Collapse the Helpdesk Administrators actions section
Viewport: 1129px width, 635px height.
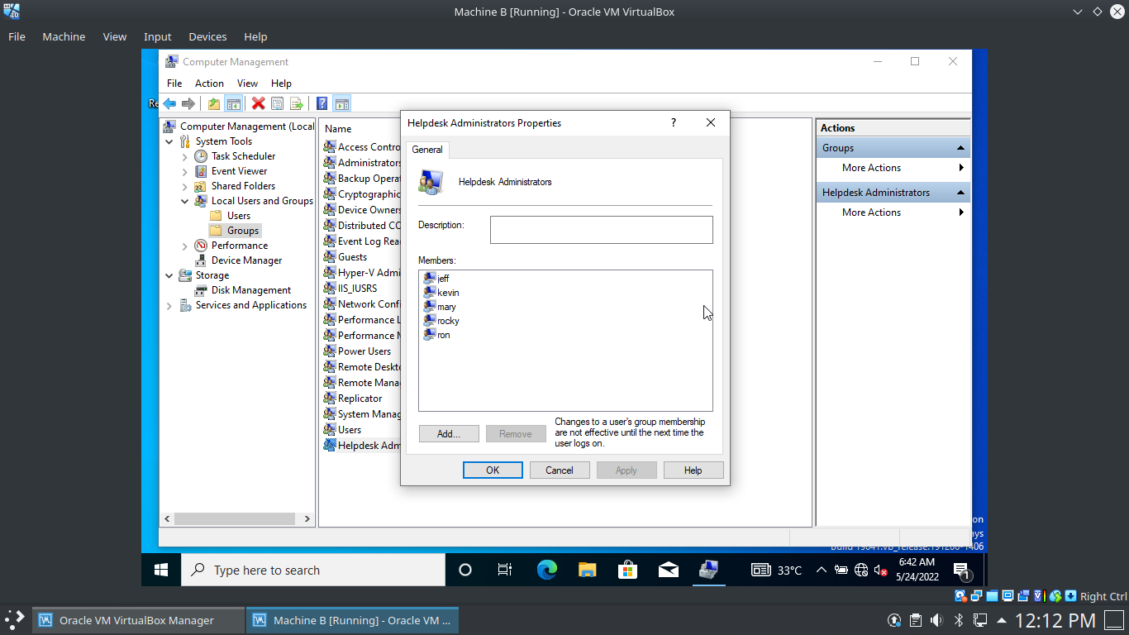point(960,193)
